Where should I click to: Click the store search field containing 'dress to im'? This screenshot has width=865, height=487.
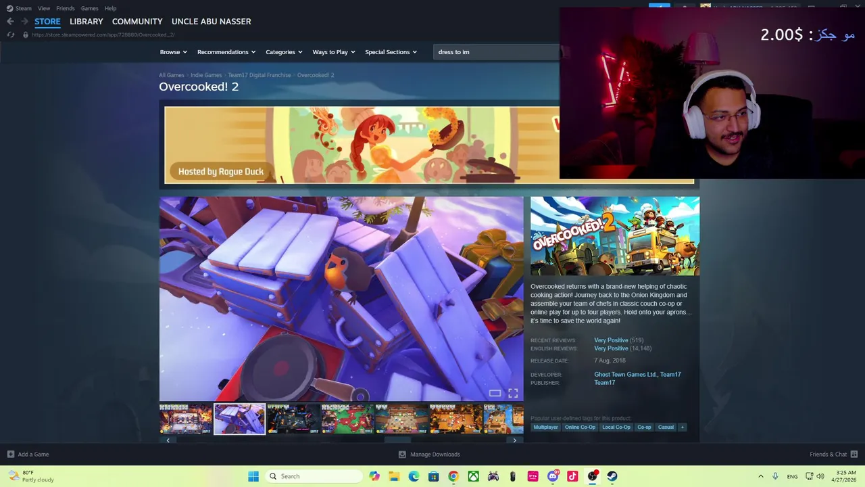tap(496, 52)
